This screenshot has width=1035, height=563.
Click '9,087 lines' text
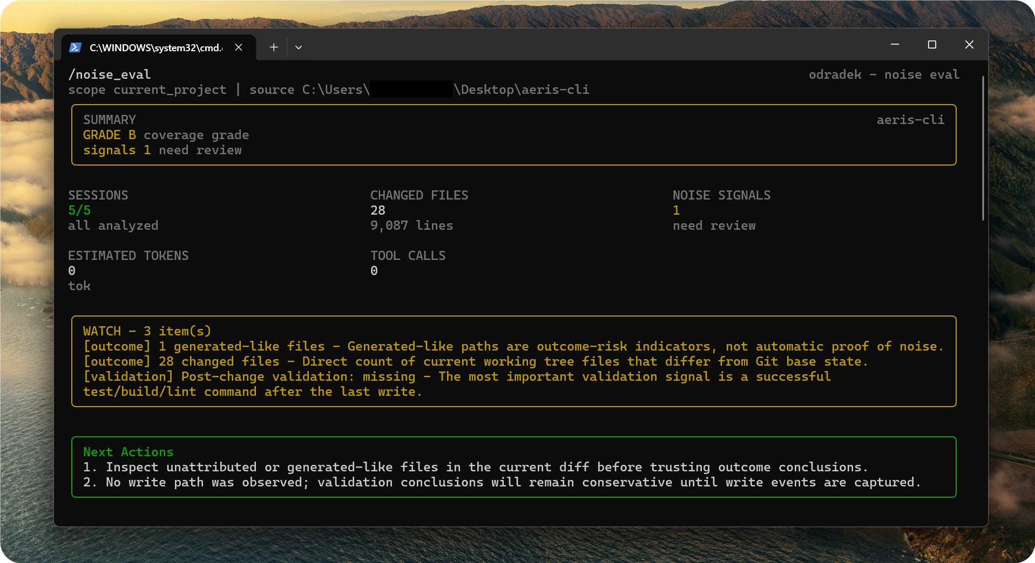[412, 225]
